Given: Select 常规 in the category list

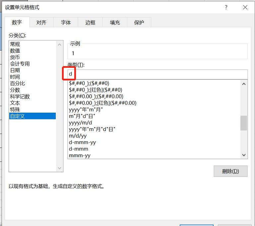Looking at the screenshot, I should pyautogui.click(x=32, y=44).
